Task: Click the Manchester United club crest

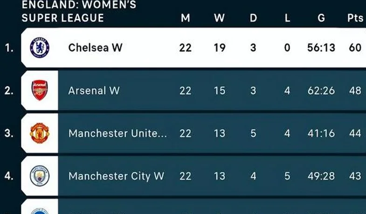Action: (x=40, y=133)
